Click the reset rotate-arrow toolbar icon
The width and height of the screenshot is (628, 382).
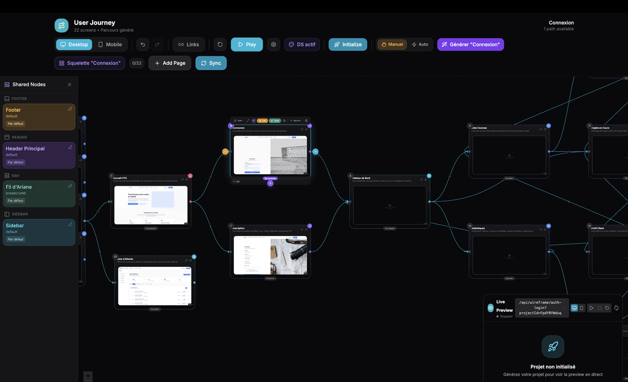[x=220, y=44]
